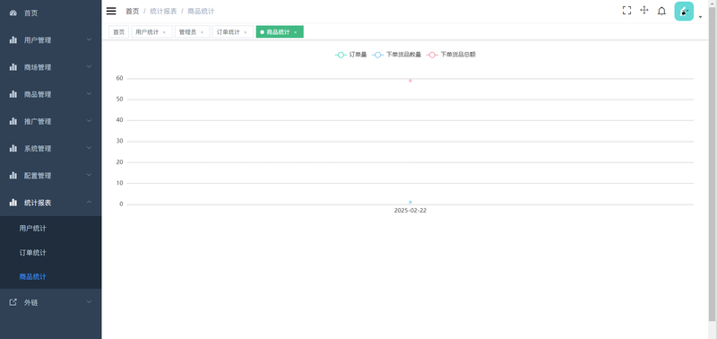Click the dashboard icon beside 首页

(x=13, y=13)
